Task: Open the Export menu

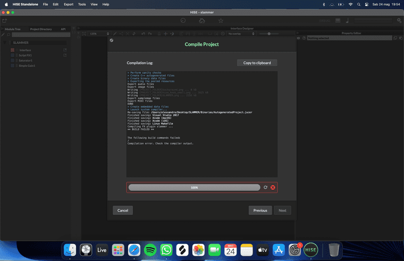Action: [x=69, y=4]
